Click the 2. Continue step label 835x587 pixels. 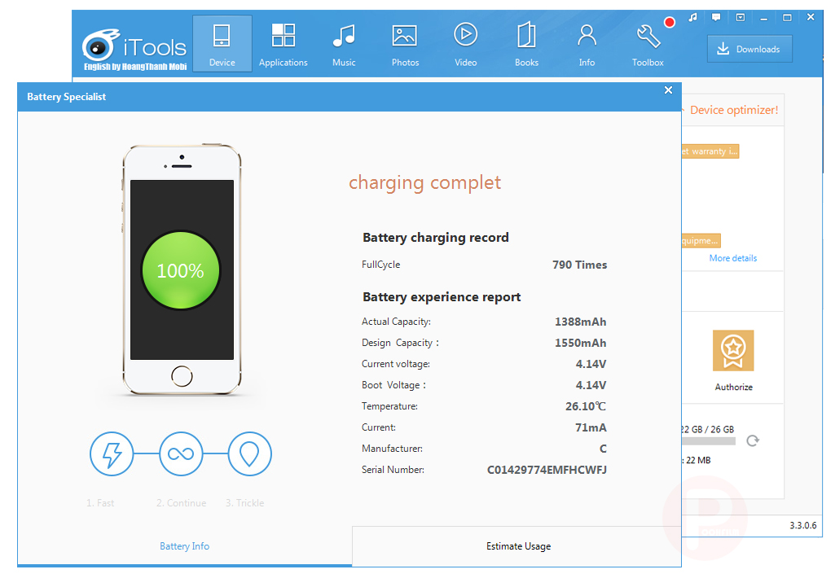tap(181, 503)
